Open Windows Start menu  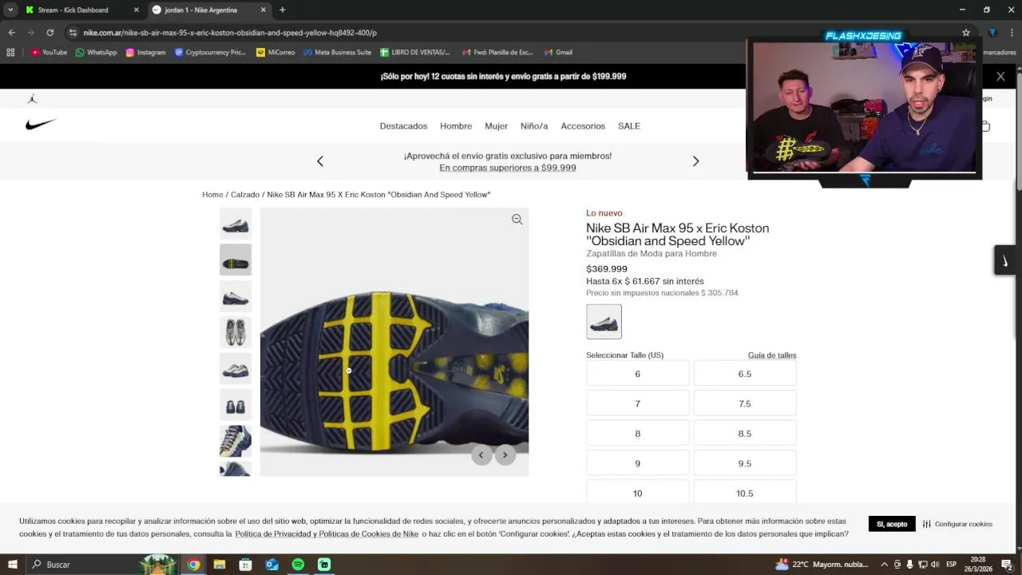(12, 565)
